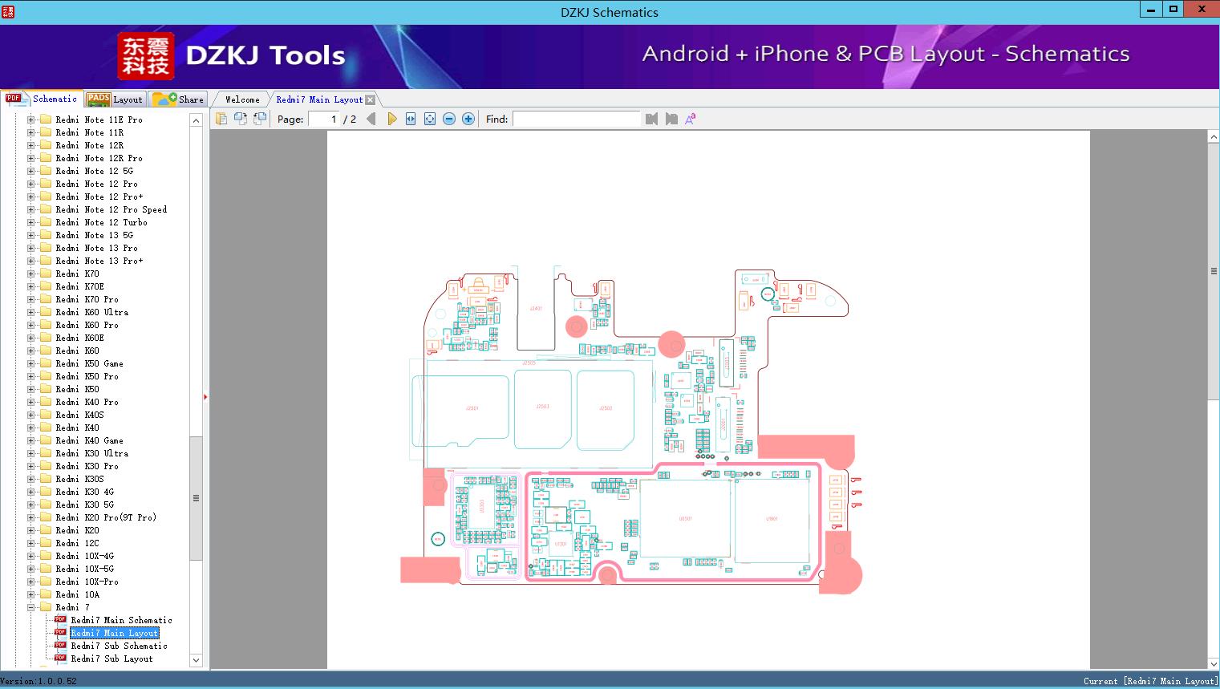The image size is (1220, 689).
Task: Close the Redmi7 Main Layout tab
Action: click(x=370, y=100)
